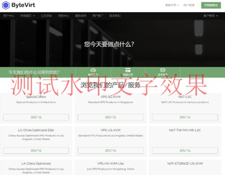Image resolution: width=225 pixels, height=175 pixels.
Task: Browse products under NAT-TW/MY/KR-LXC
Action: coord(185,151)
